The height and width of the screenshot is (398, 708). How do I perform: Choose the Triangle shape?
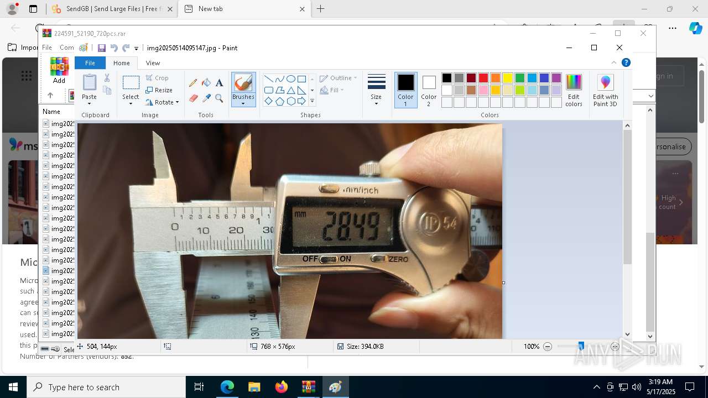tap(290, 90)
